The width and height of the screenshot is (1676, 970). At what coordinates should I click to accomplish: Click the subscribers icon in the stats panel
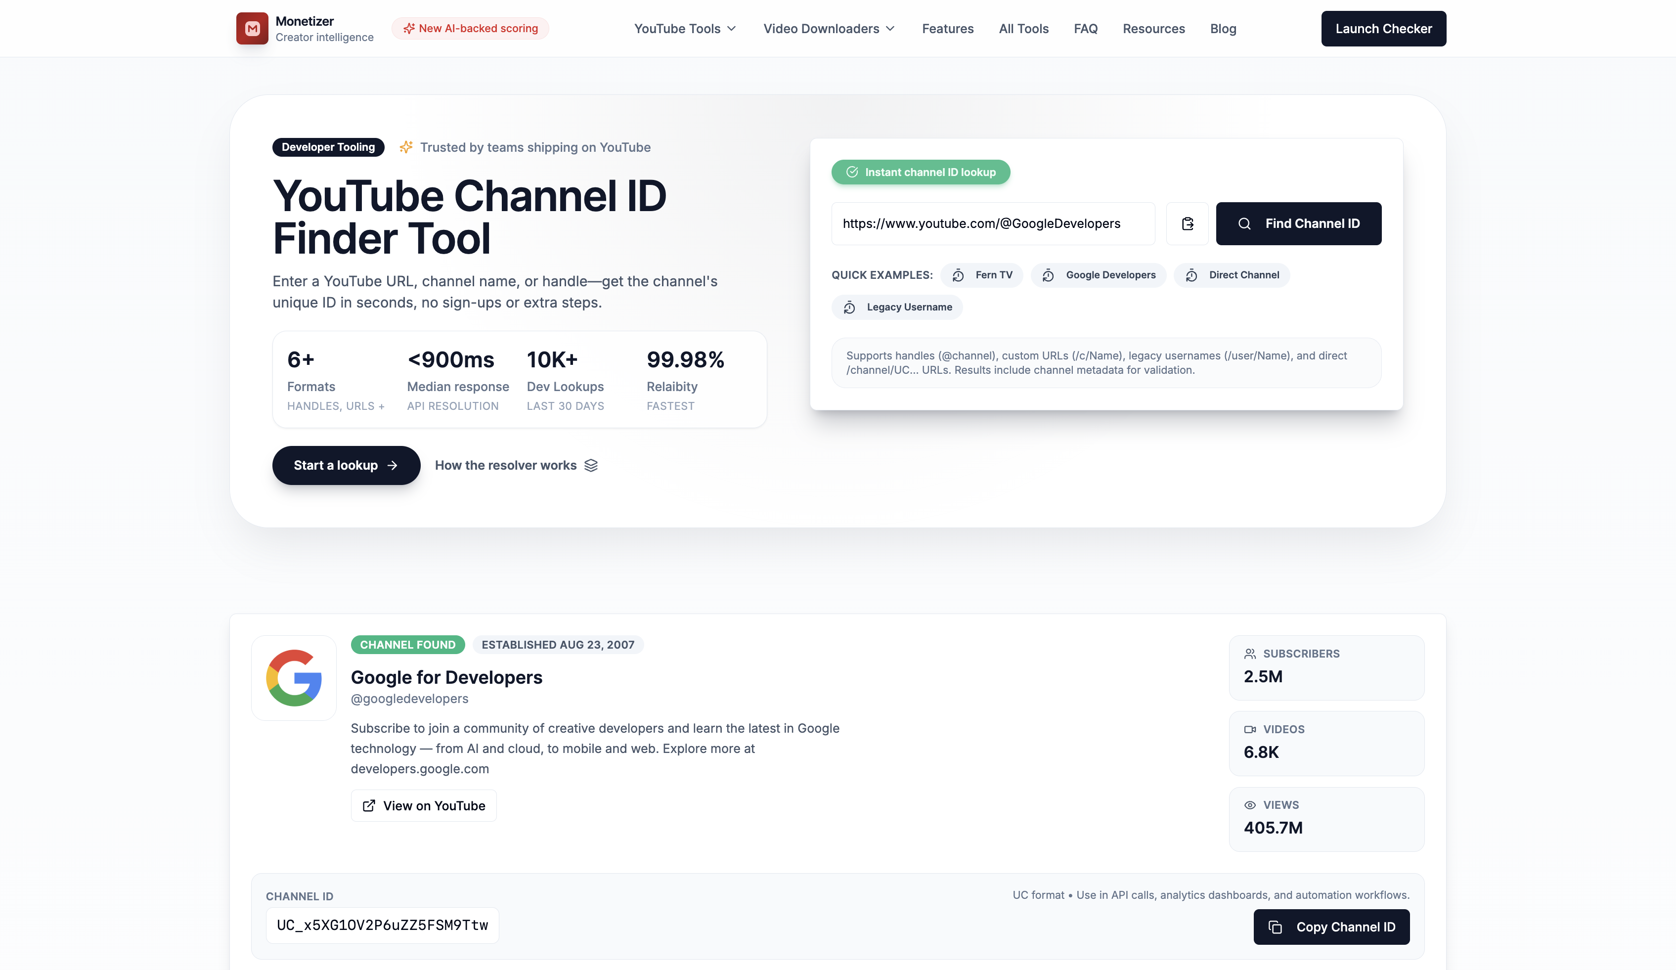tap(1250, 653)
